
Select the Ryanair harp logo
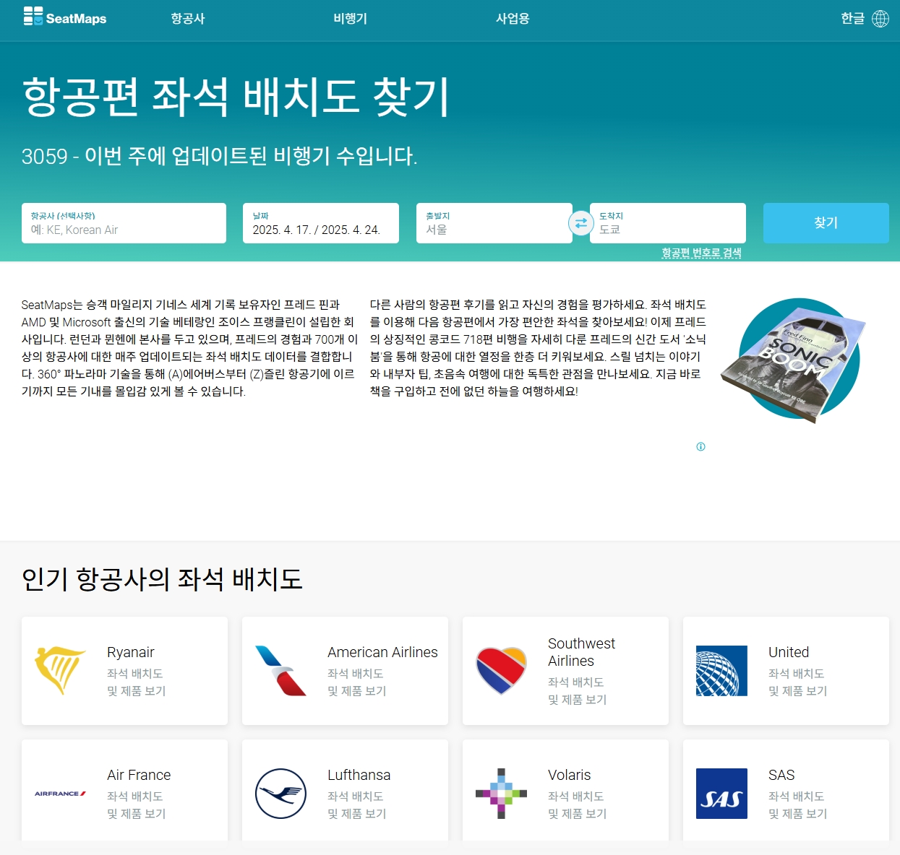[x=61, y=669]
